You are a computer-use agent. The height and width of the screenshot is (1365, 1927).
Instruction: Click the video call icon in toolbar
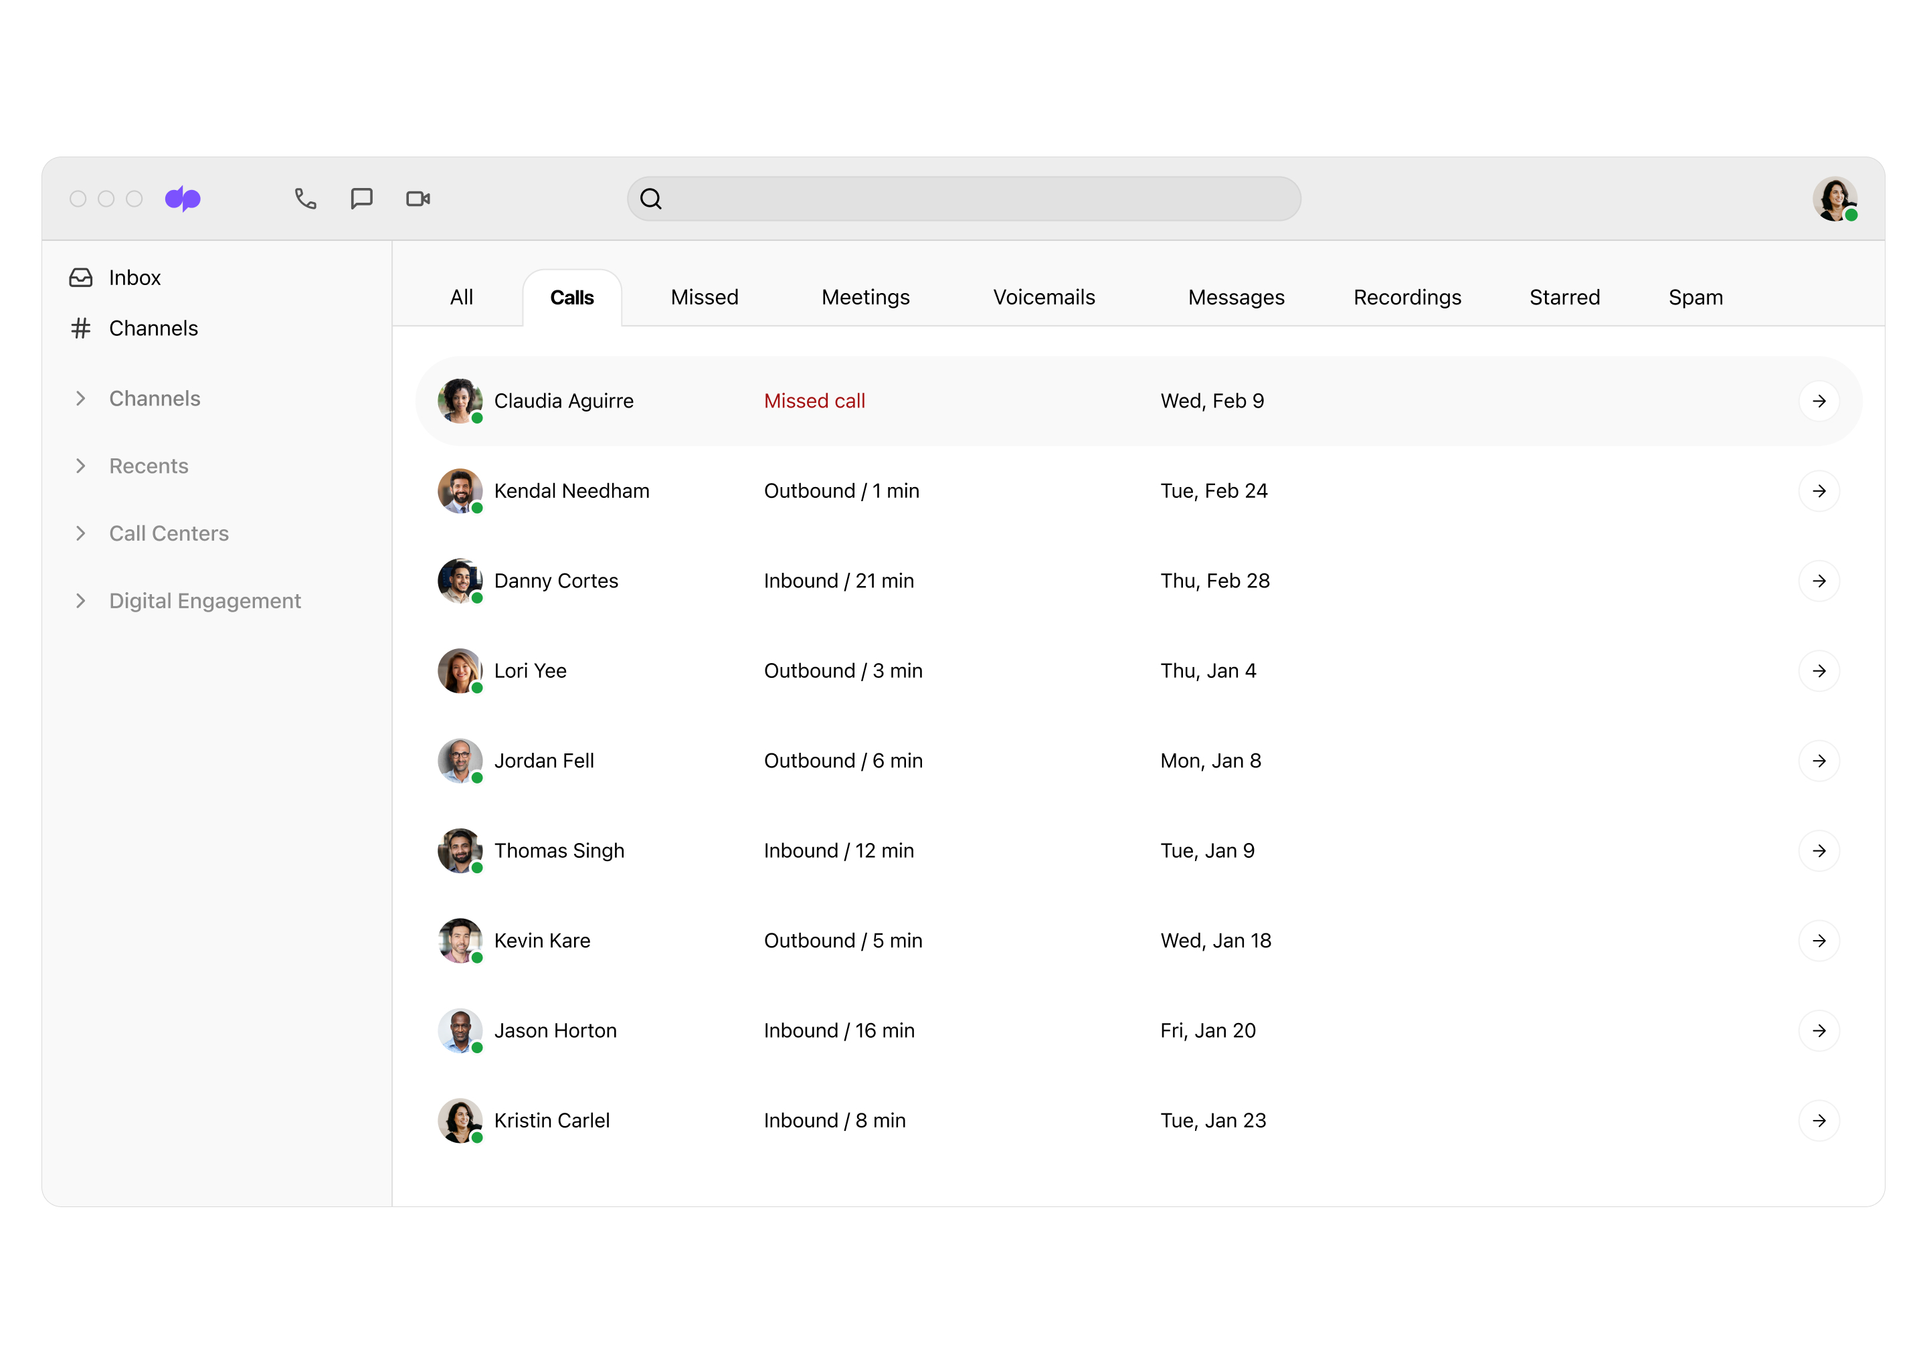coord(421,199)
